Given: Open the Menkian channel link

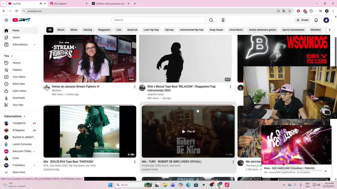Looking at the screenshot, I should click(x=57, y=91).
